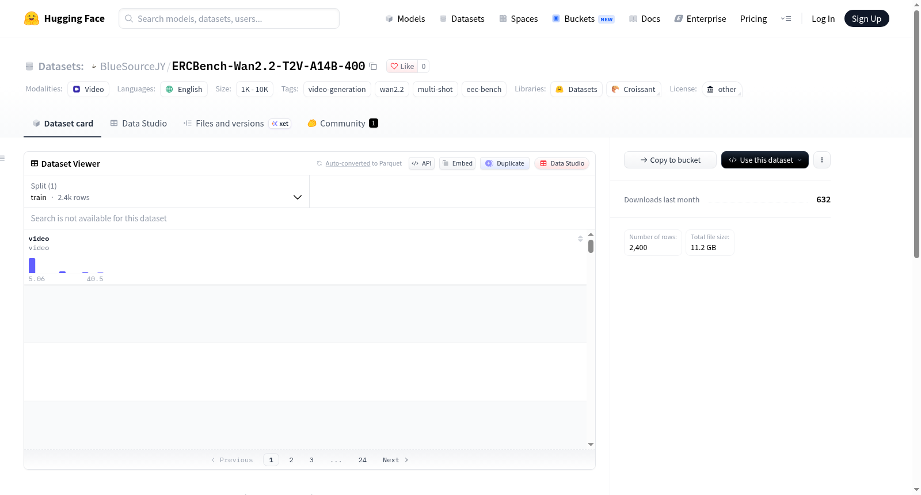The width and height of the screenshot is (921, 495).
Task: Select the wan2.2 tag
Action: click(x=392, y=89)
